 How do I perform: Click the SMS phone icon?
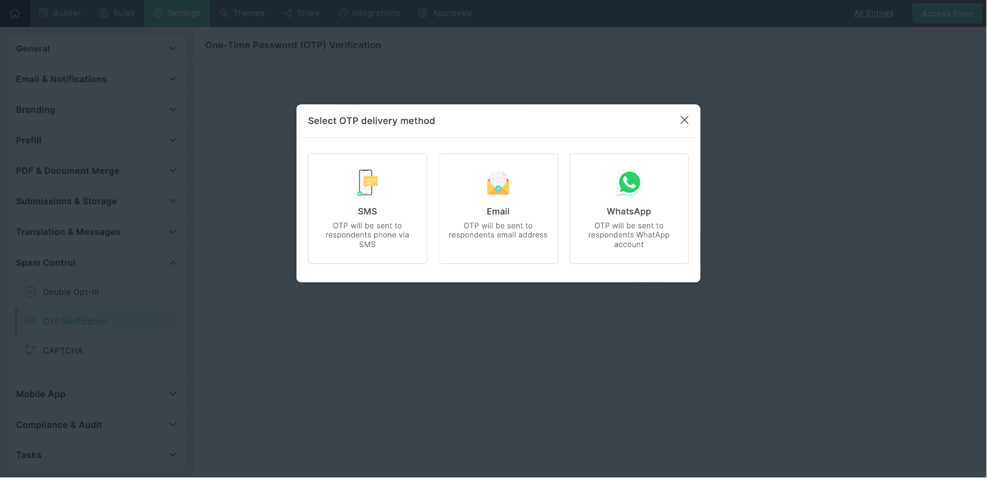click(x=367, y=183)
